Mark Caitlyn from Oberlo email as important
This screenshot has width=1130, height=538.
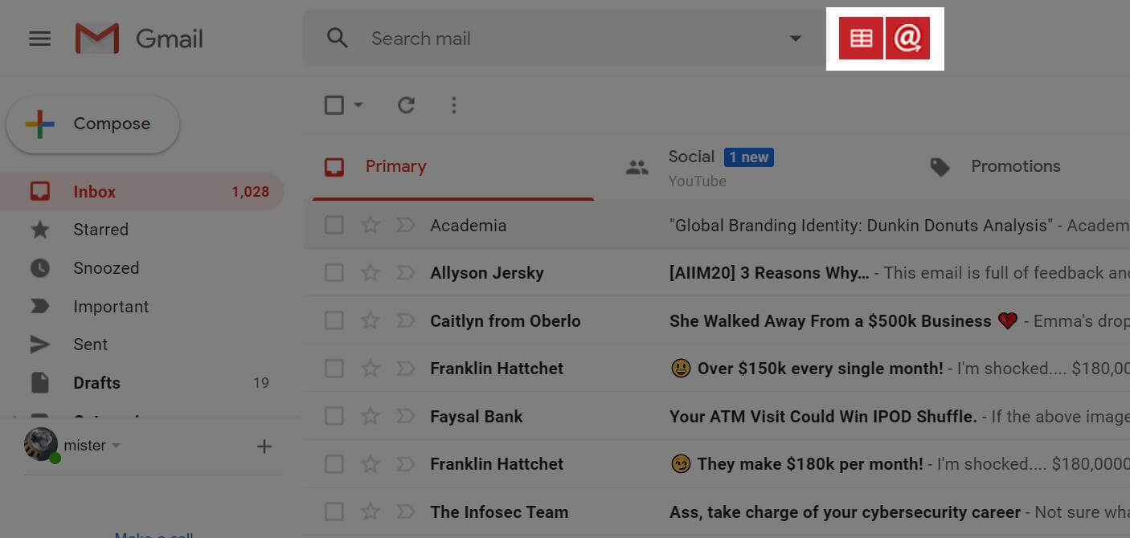(405, 320)
